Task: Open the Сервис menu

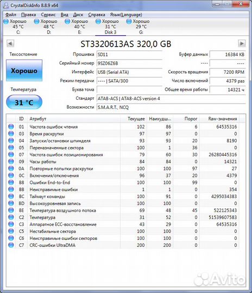Action: pos(48,15)
